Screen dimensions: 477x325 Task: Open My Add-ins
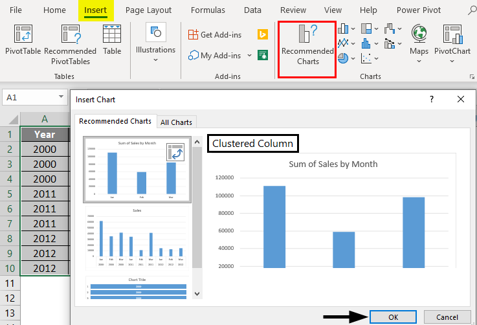214,56
